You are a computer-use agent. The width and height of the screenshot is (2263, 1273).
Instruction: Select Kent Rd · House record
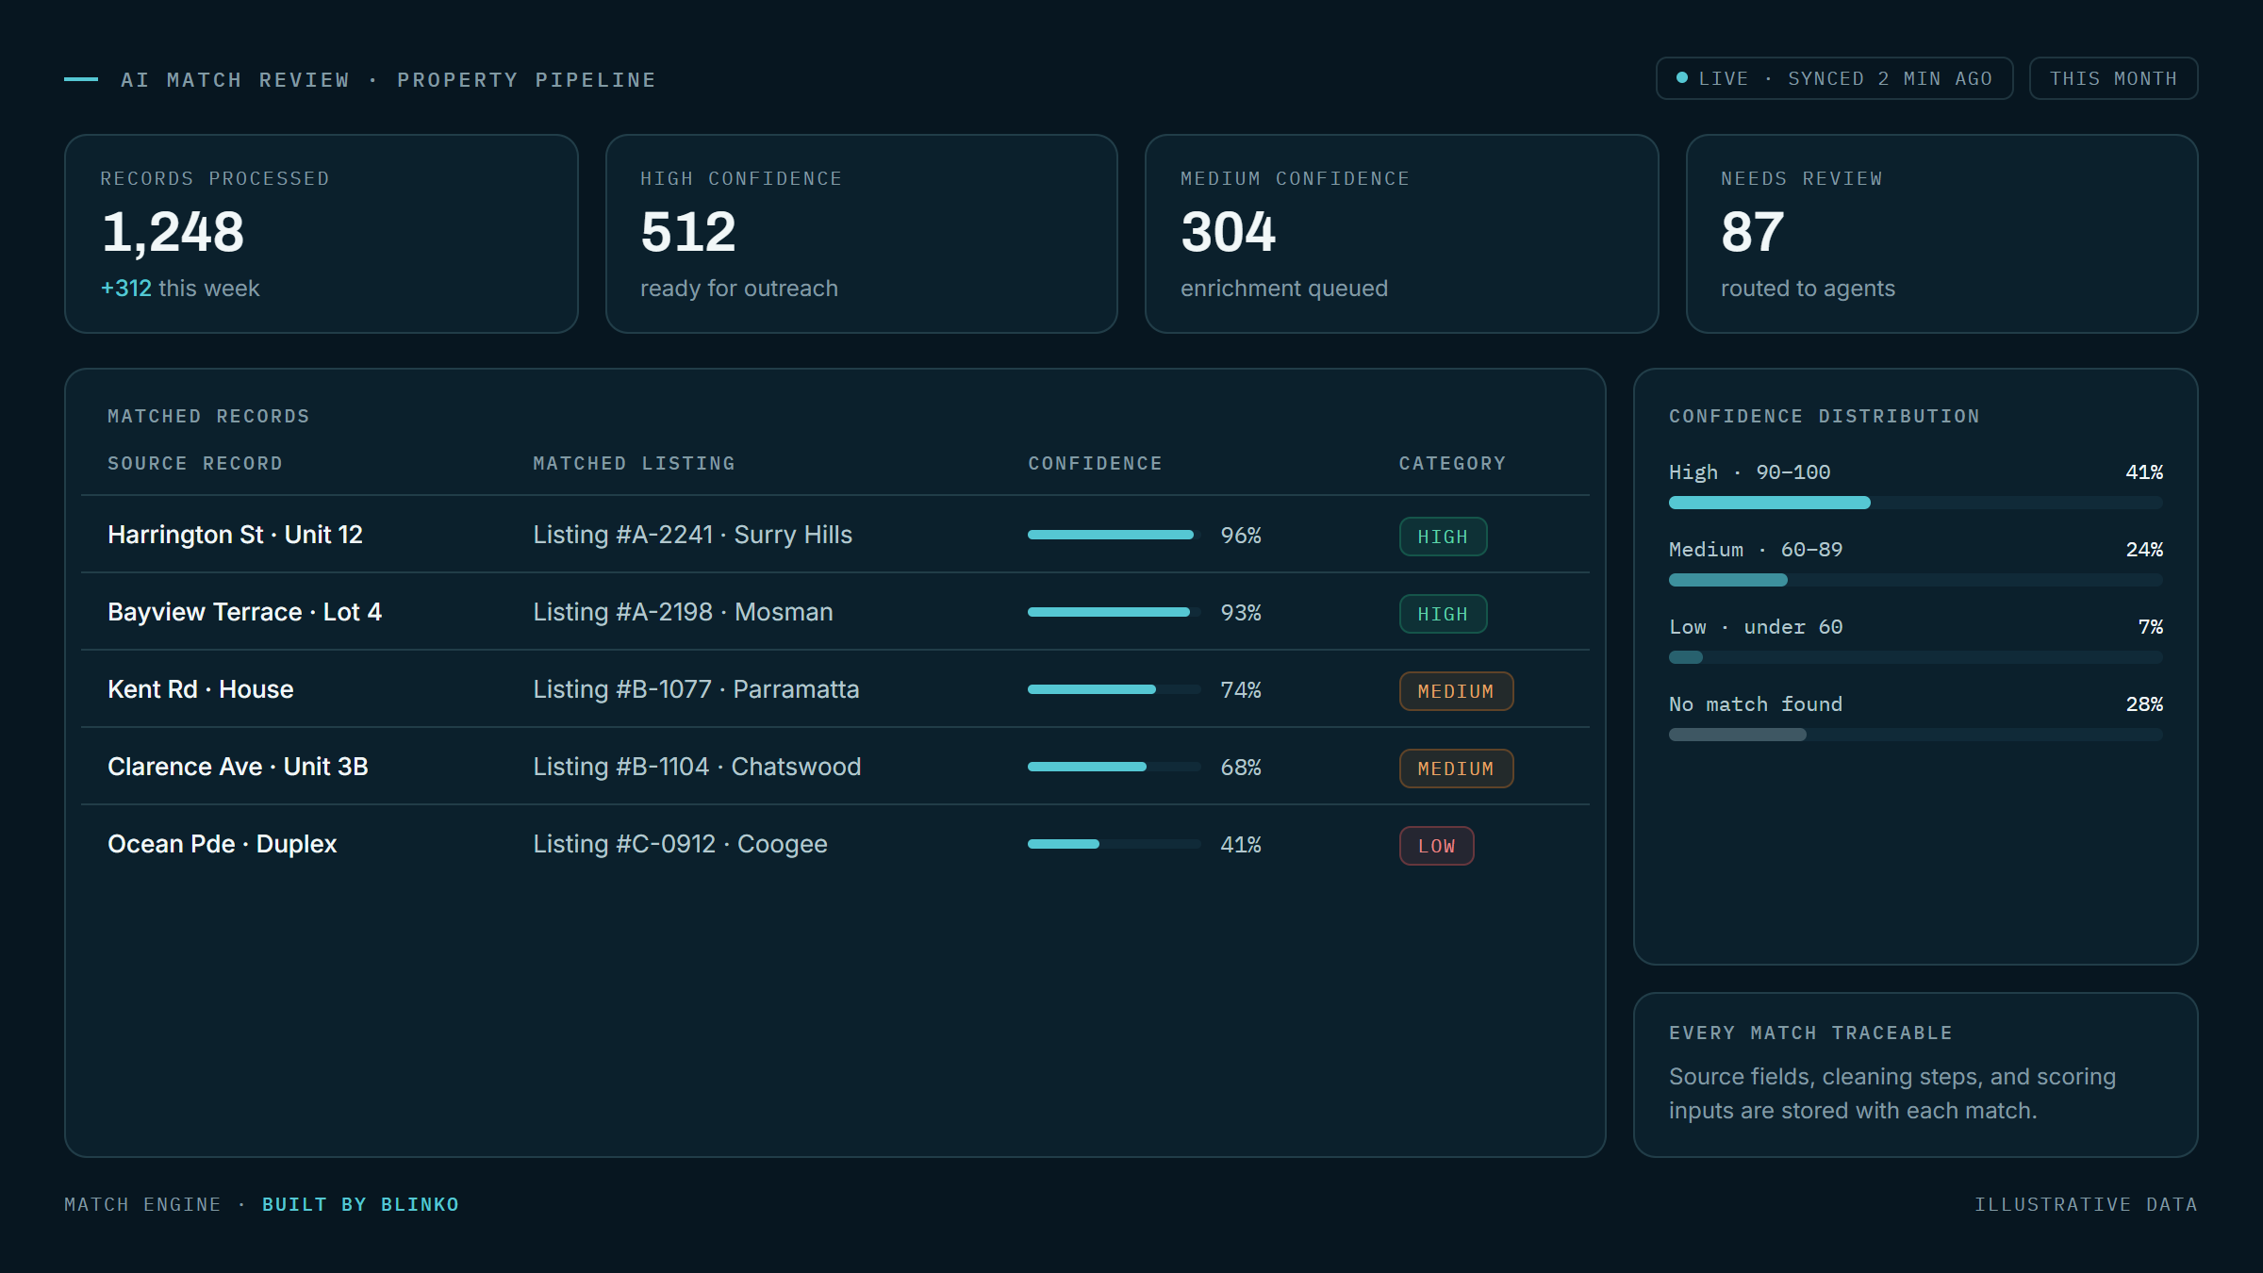(200, 689)
